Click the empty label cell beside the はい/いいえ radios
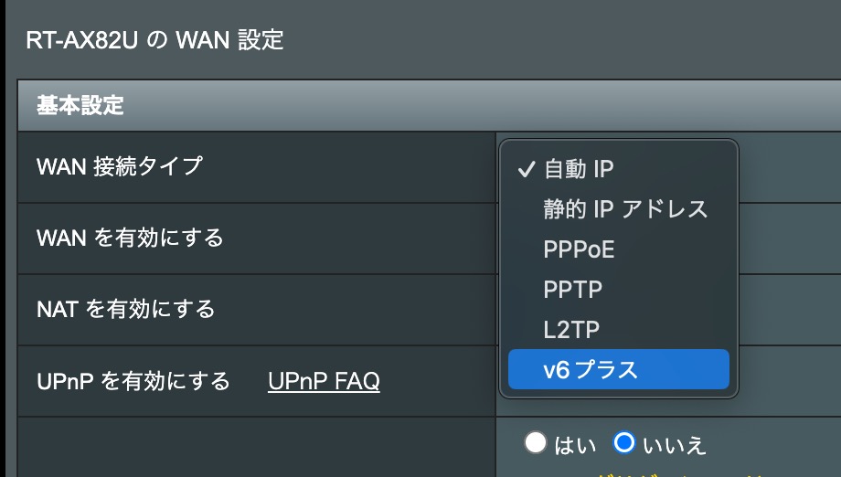Screen dimensions: 841x477 256,446
